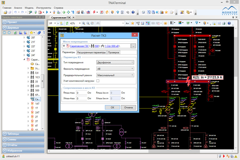Click the search by ABC name icon
Viewport: 240px width, 160px height.
click(x=21, y=33)
